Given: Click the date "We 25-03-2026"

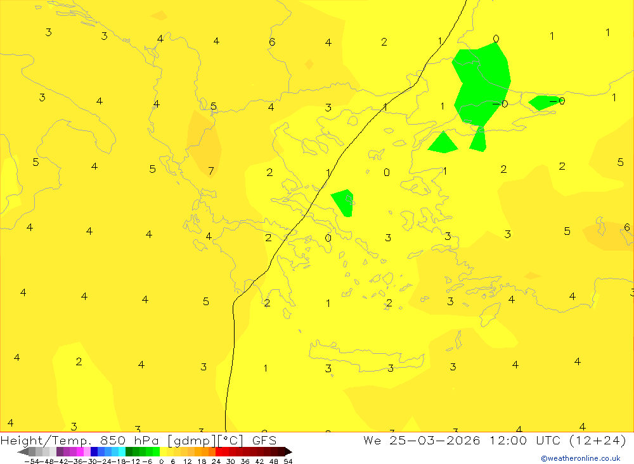Looking at the screenshot, I should (x=422, y=440).
